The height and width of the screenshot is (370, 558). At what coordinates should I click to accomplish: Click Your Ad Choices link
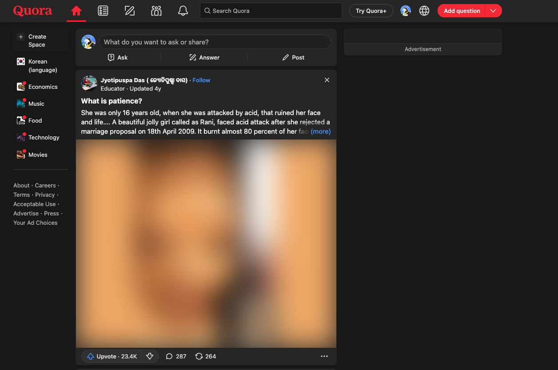(36, 223)
